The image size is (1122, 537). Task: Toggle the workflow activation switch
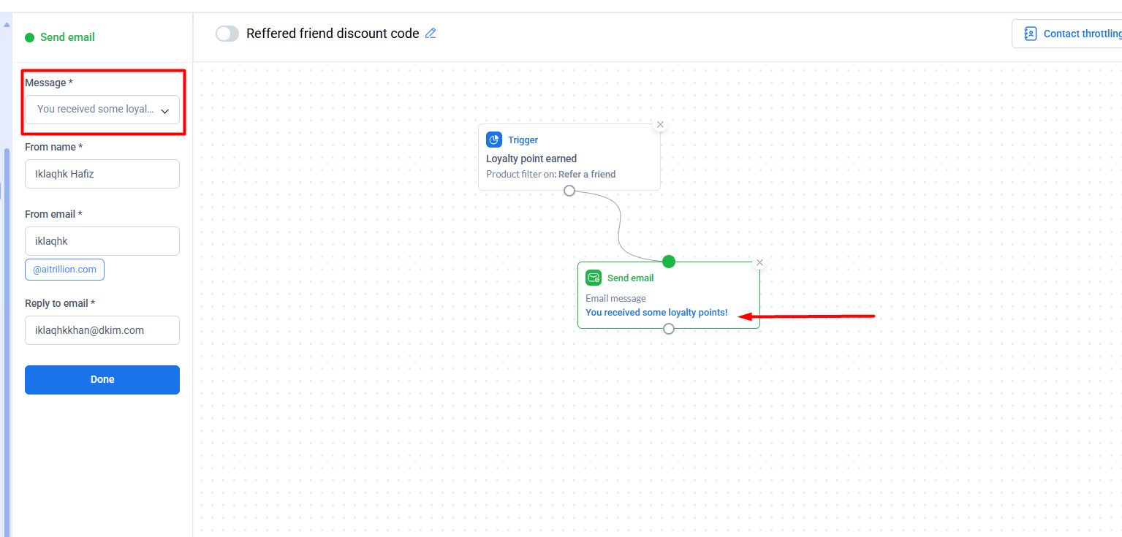coord(227,34)
